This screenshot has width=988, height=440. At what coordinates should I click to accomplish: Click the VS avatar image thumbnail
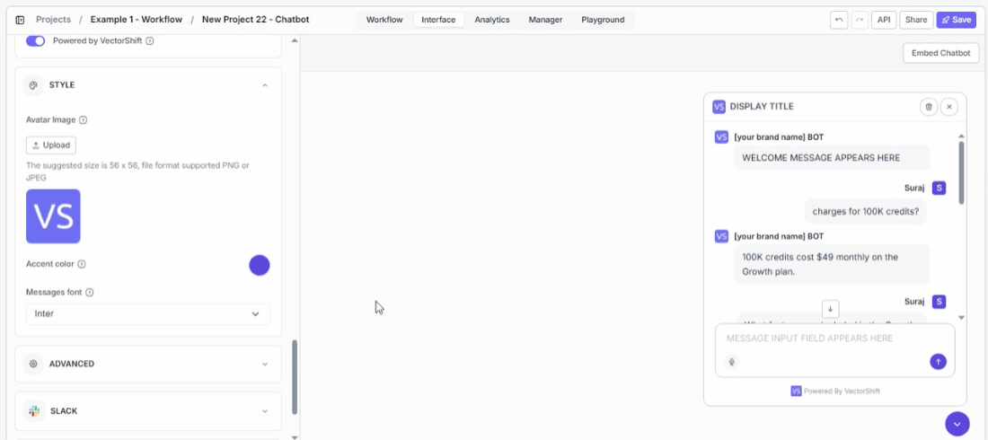[x=53, y=216]
